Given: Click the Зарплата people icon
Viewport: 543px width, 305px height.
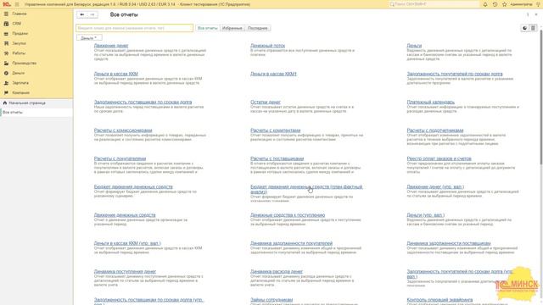Looking at the screenshot, I should point(6,83).
